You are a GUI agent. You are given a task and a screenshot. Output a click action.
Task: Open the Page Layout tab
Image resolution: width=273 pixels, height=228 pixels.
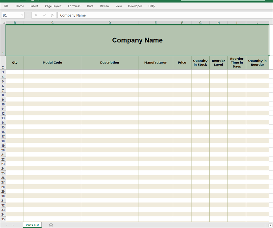pos(53,6)
